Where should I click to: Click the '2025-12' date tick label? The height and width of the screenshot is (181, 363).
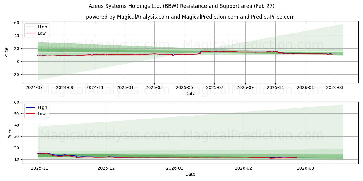pyautogui.click(x=106, y=168)
